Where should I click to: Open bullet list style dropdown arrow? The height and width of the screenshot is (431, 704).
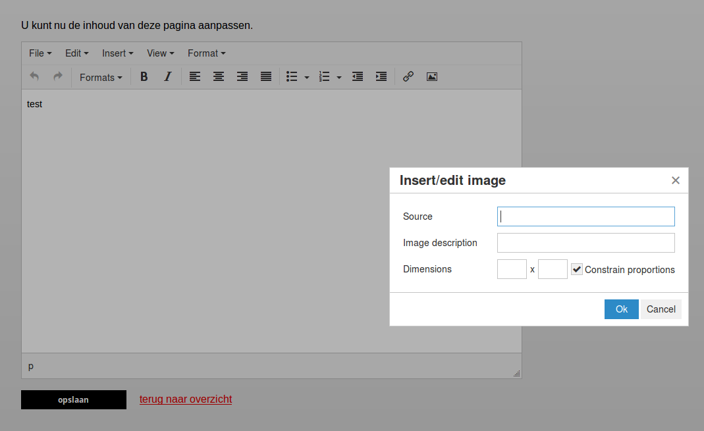307,77
